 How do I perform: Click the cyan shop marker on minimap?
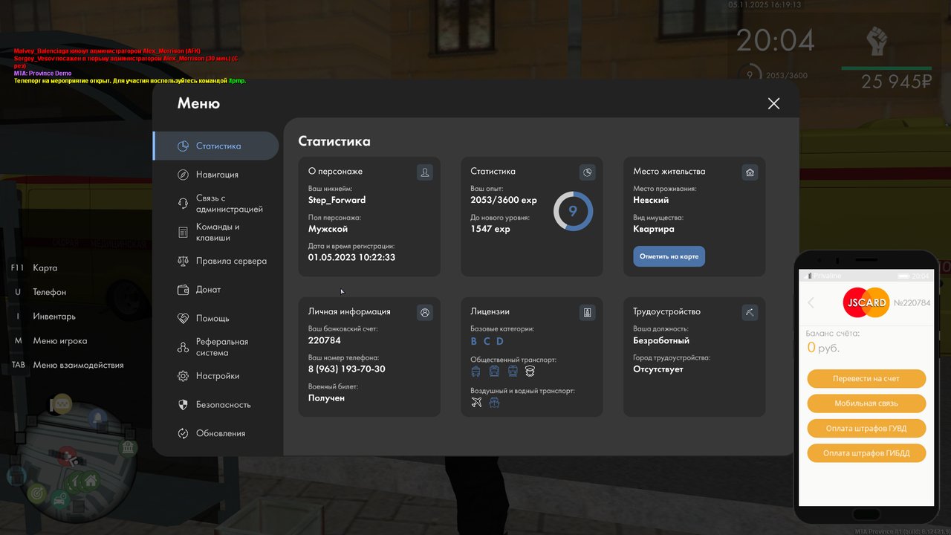pos(16,476)
